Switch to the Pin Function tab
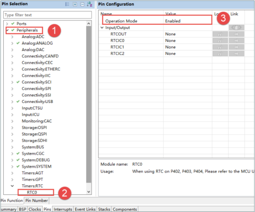Viewport: 255px width, 212px height. point(12,201)
